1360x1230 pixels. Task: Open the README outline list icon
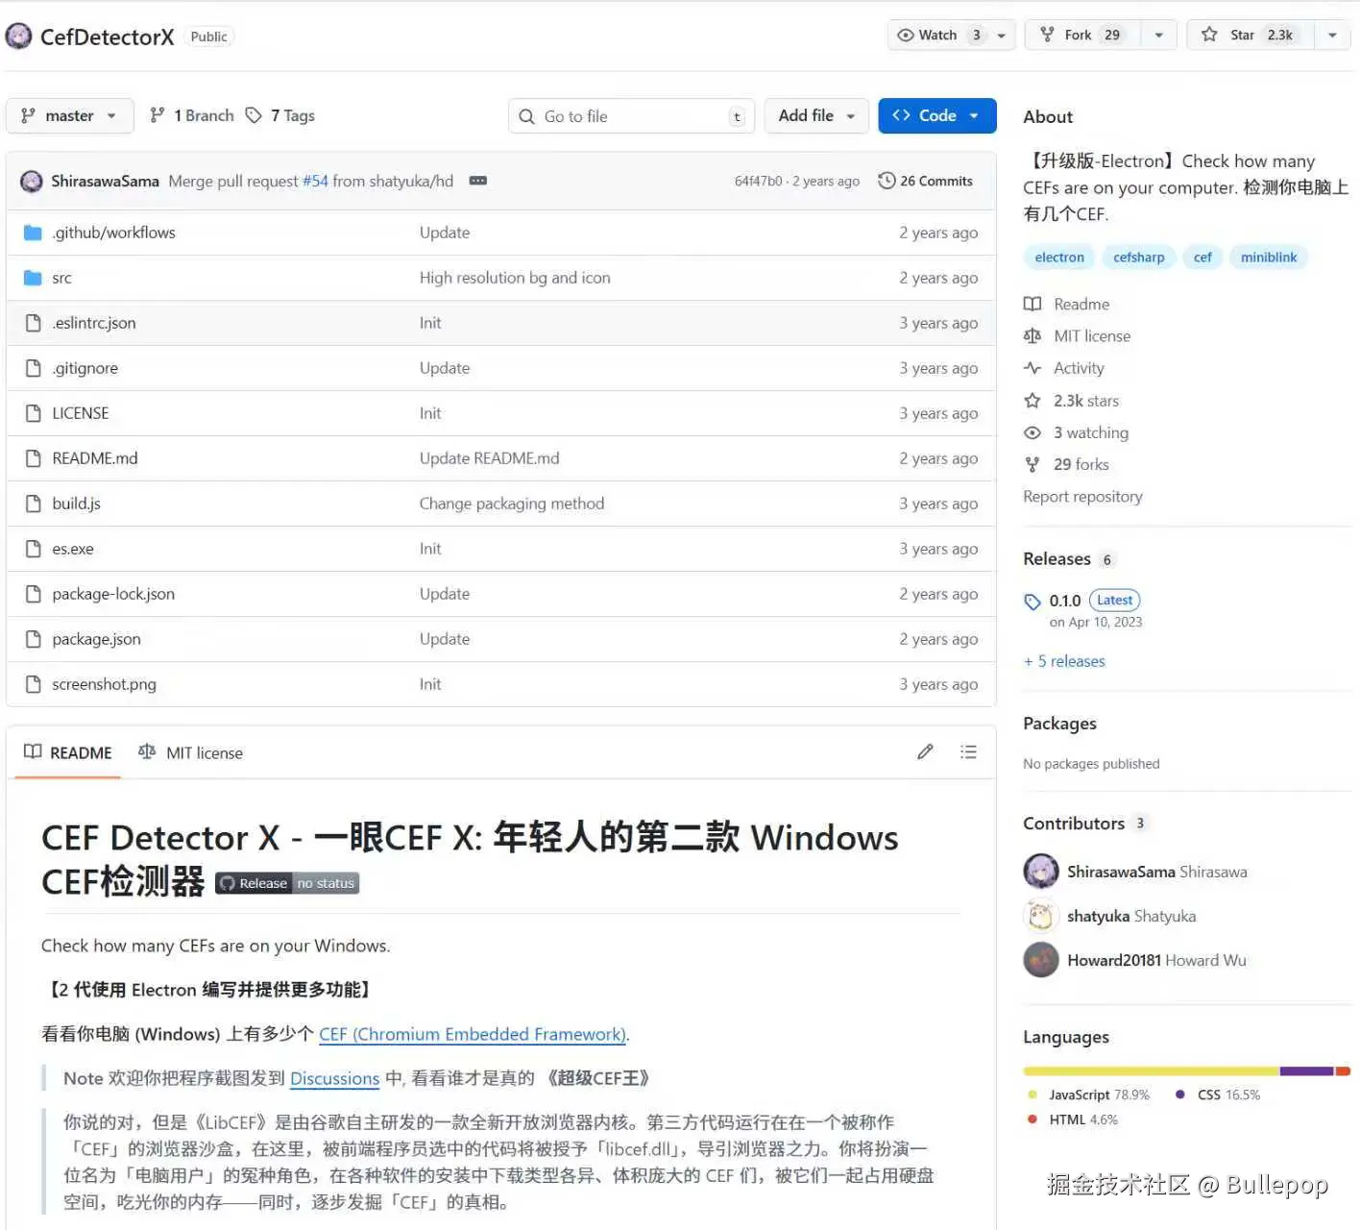[x=968, y=751]
